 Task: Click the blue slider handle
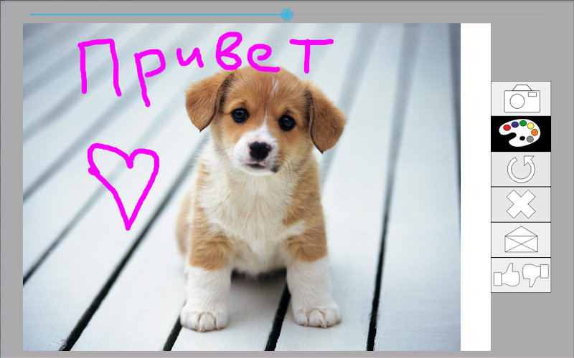pyautogui.click(x=287, y=14)
